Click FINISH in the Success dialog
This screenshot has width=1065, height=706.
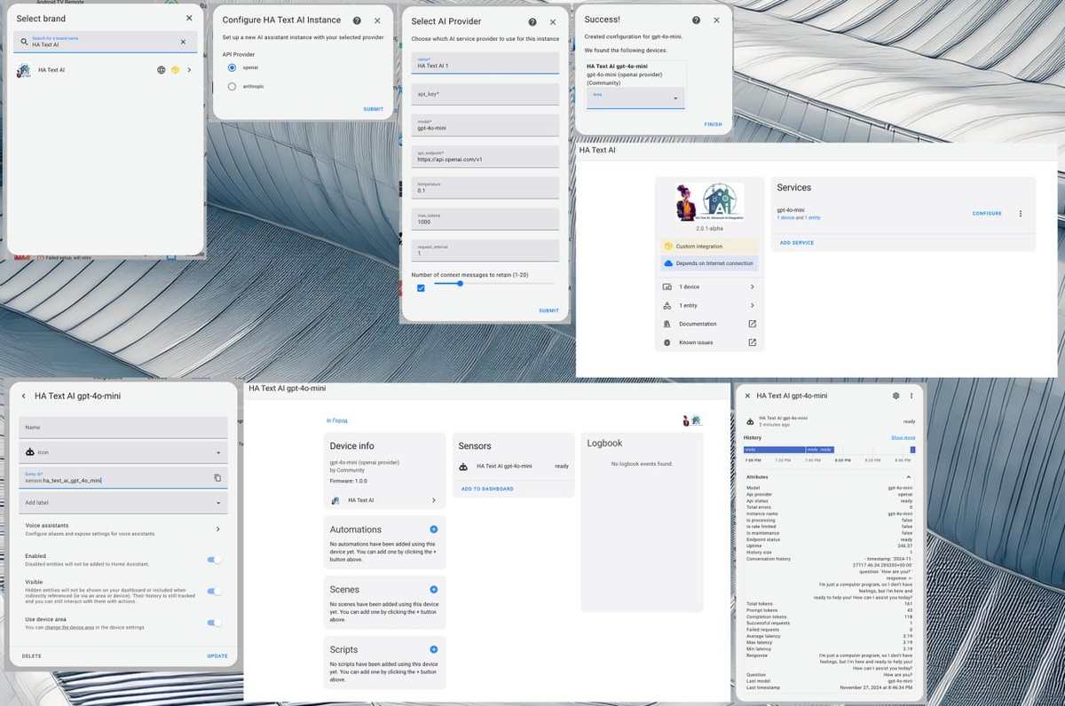click(714, 124)
